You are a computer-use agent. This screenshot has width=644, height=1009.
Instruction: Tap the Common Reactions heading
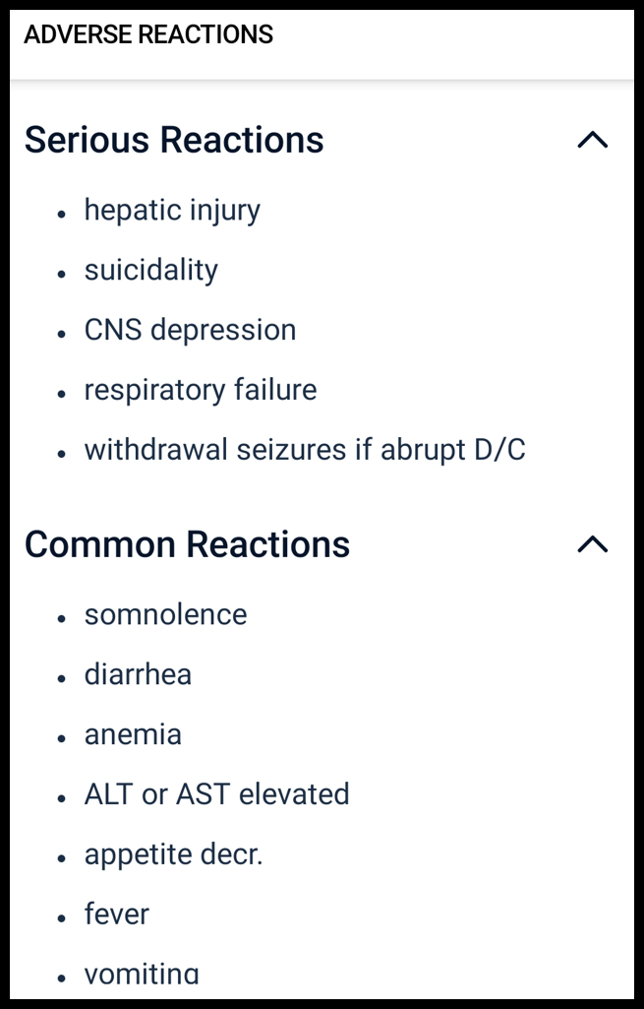coord(187,544)
